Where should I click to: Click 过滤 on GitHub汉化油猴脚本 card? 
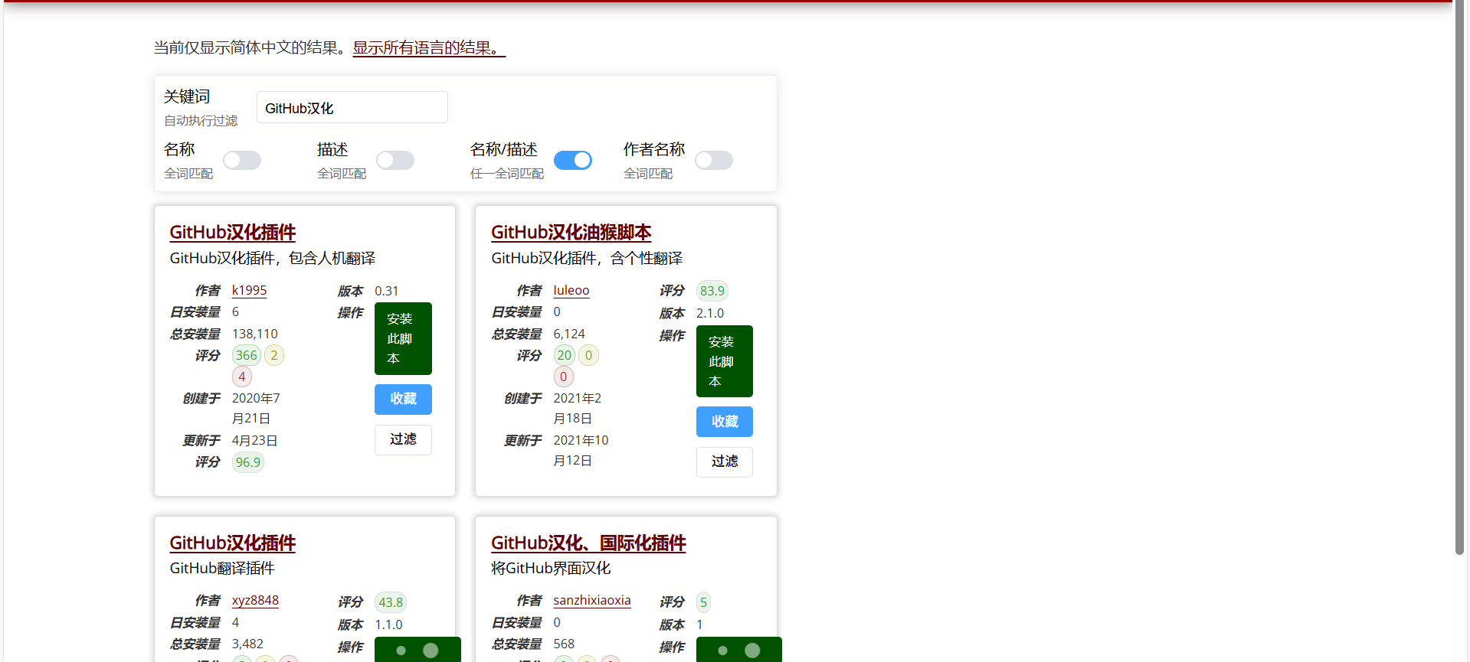pos(725,461)
